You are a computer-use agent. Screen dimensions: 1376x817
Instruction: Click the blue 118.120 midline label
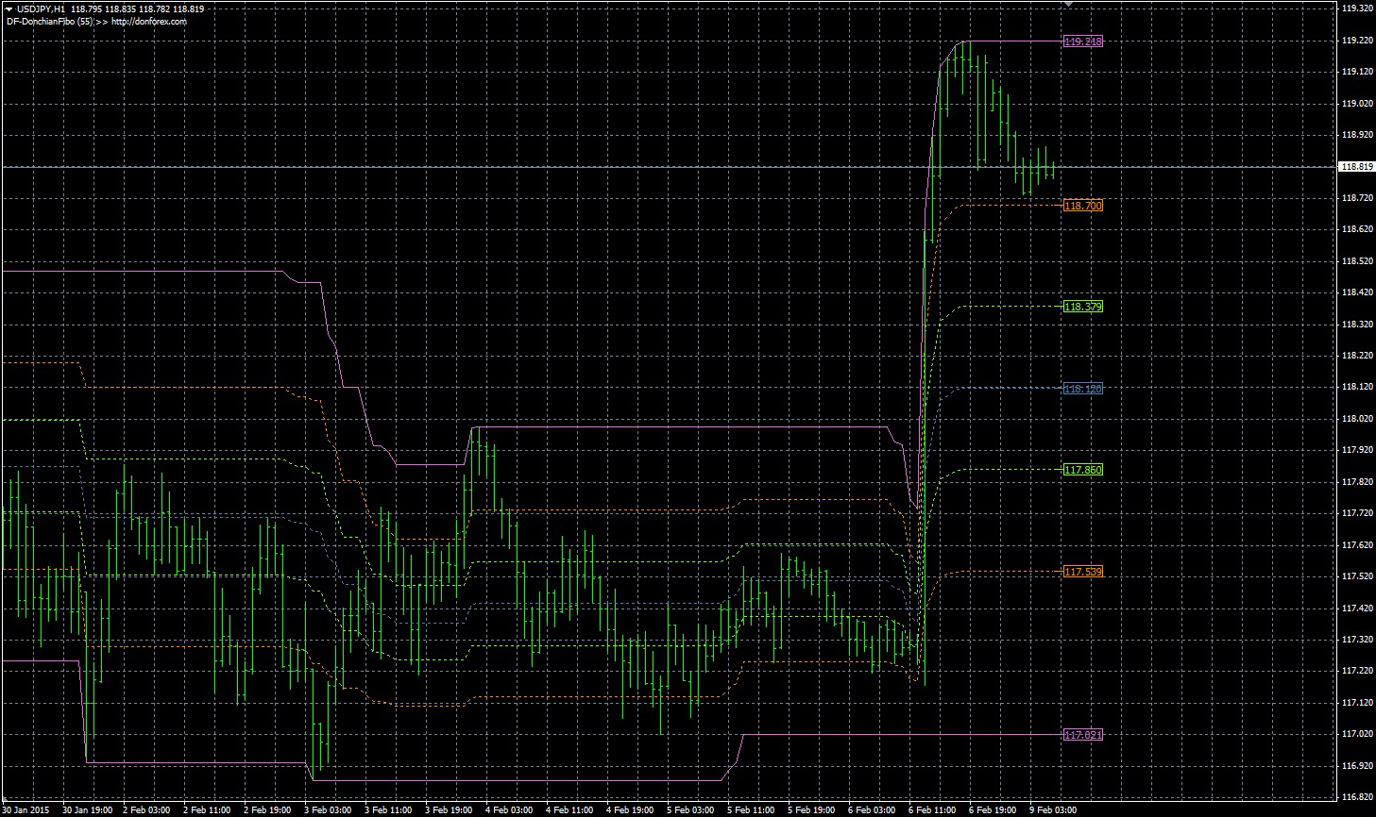tap(1082, 389)
